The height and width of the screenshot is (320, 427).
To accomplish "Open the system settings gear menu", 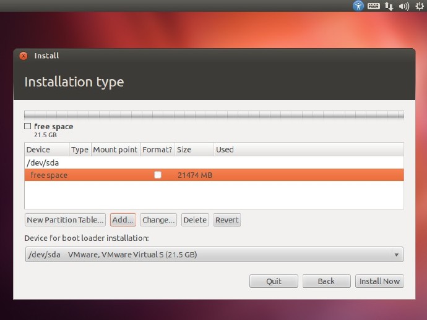I will pyautogui.click(x=420, y=6).
